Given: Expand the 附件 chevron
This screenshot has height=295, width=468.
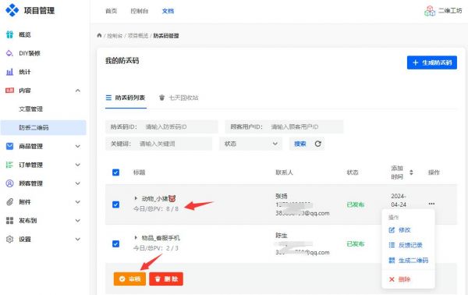Looking at the screenshot, I should 78,202.
